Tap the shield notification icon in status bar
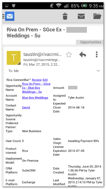The height and width of the screenshot is (189, 106). [x=14, y=6]
